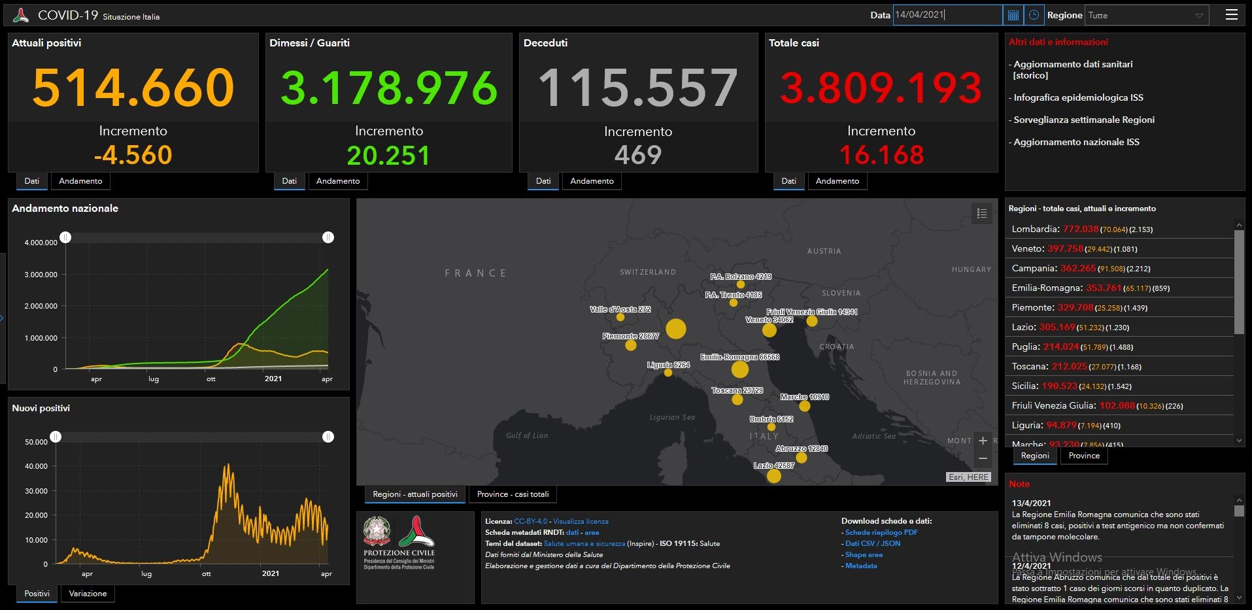Open Scheda riepilogo PDF link
The image size is (1252, 610).
pos(881,532)
